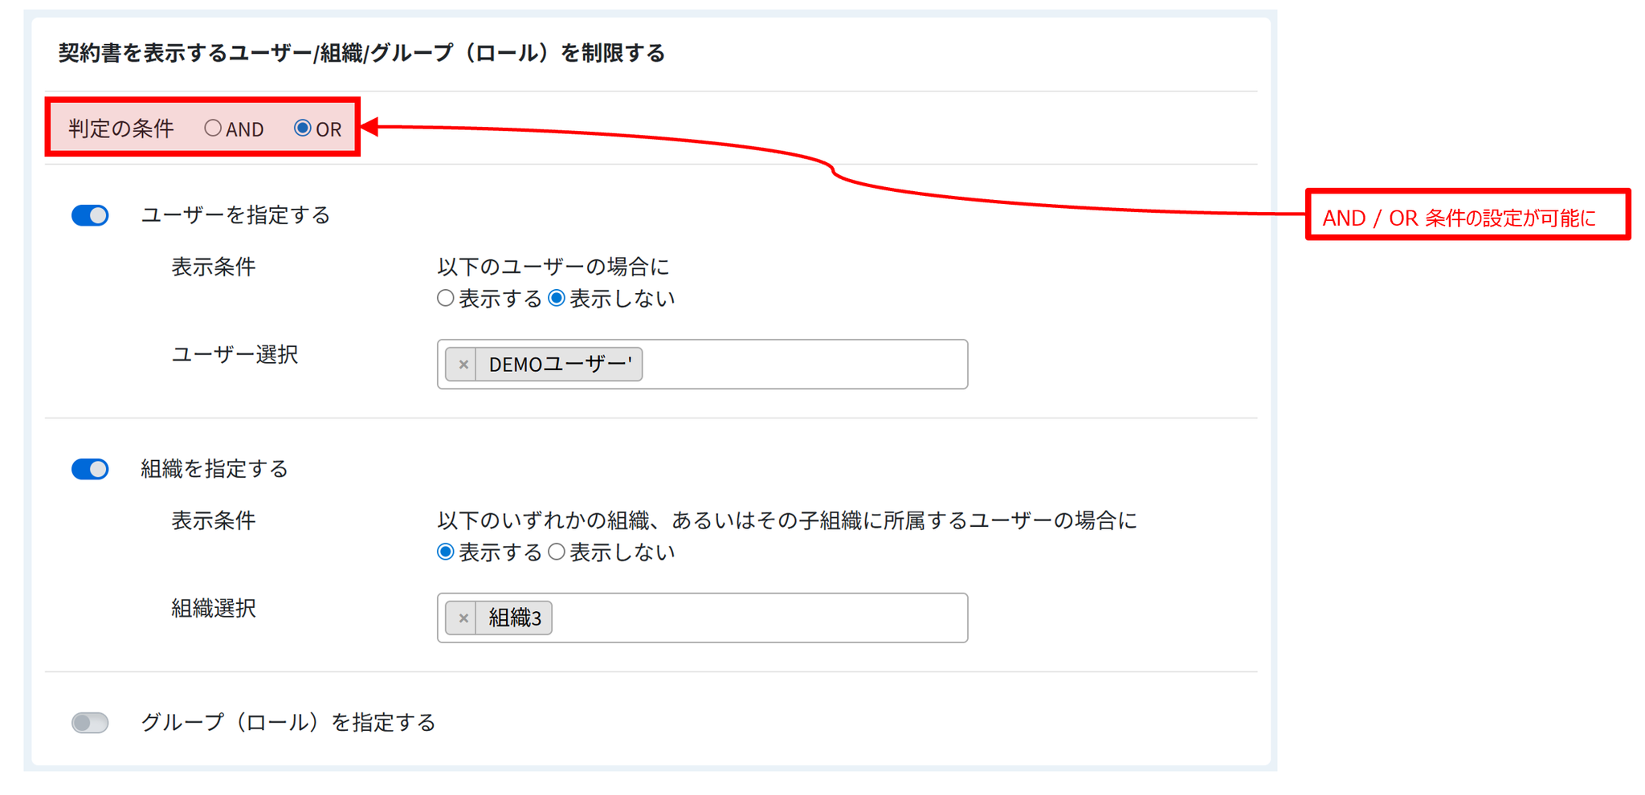Remove the 組織3 tag with its x icon
Image resolution: width=1645 pixels, height=795 pixels.
pos(463,618)
